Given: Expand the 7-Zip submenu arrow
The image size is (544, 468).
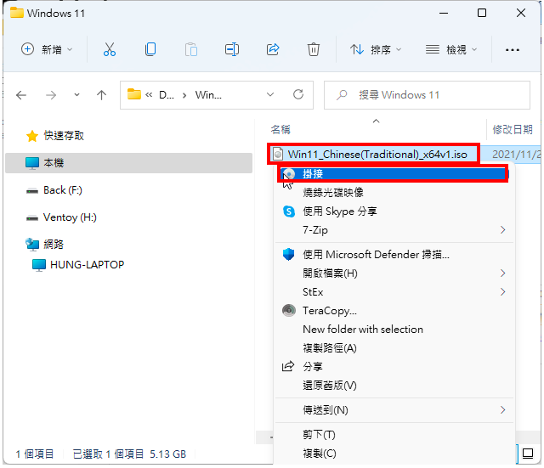Looking at the screenshot, I should (502, 230).
